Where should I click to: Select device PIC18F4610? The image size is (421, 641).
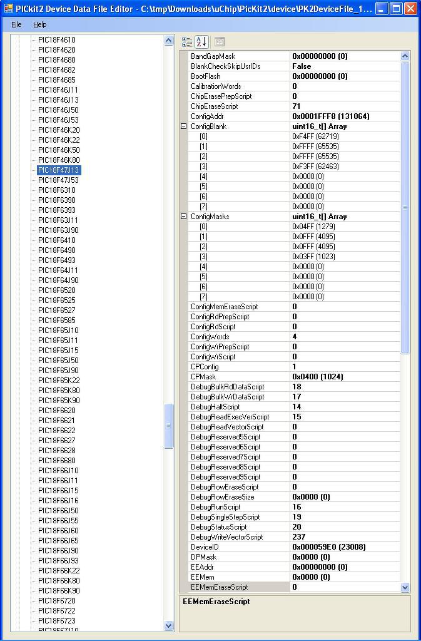coord(57,40)
